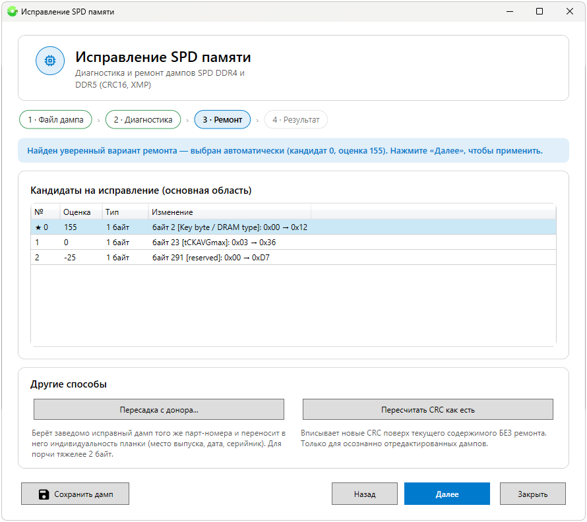Close the window with X
Image resolution: width=587 pixels, height=522 pixels.
click(x=570, y=12)
